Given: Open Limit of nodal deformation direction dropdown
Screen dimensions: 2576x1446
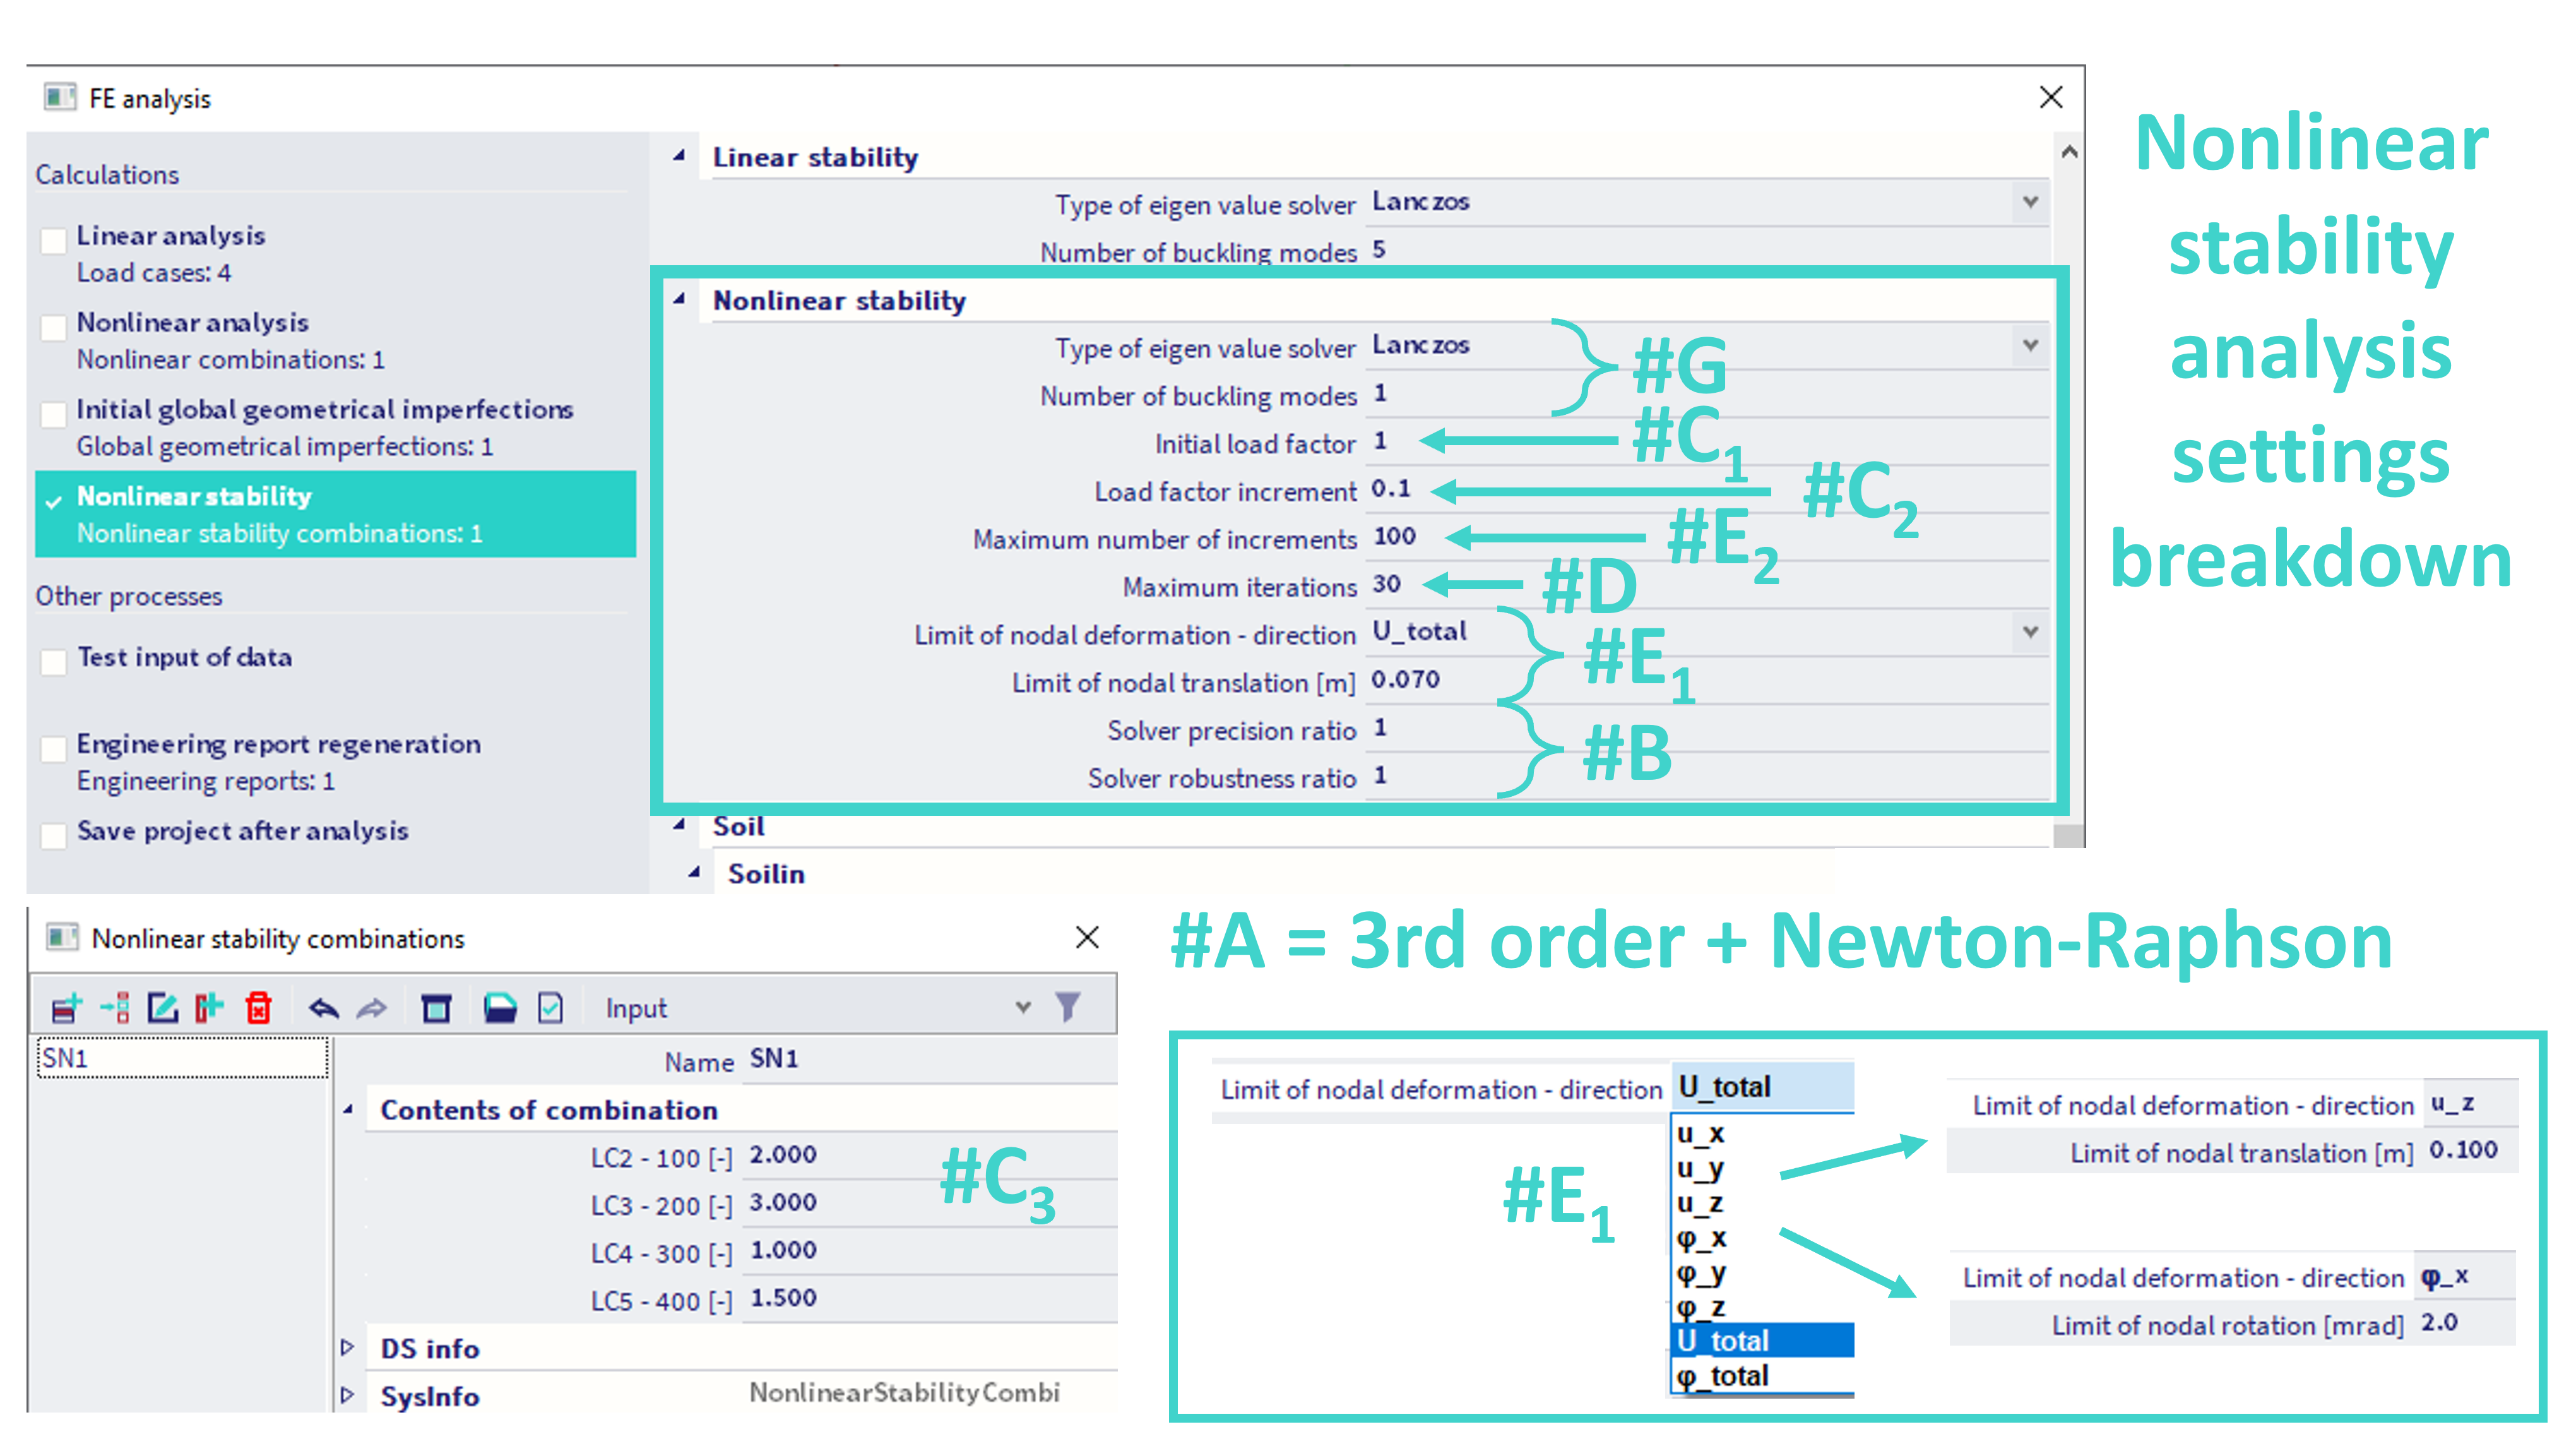Looking at the screenshot, I should (x=2030, y=633).
